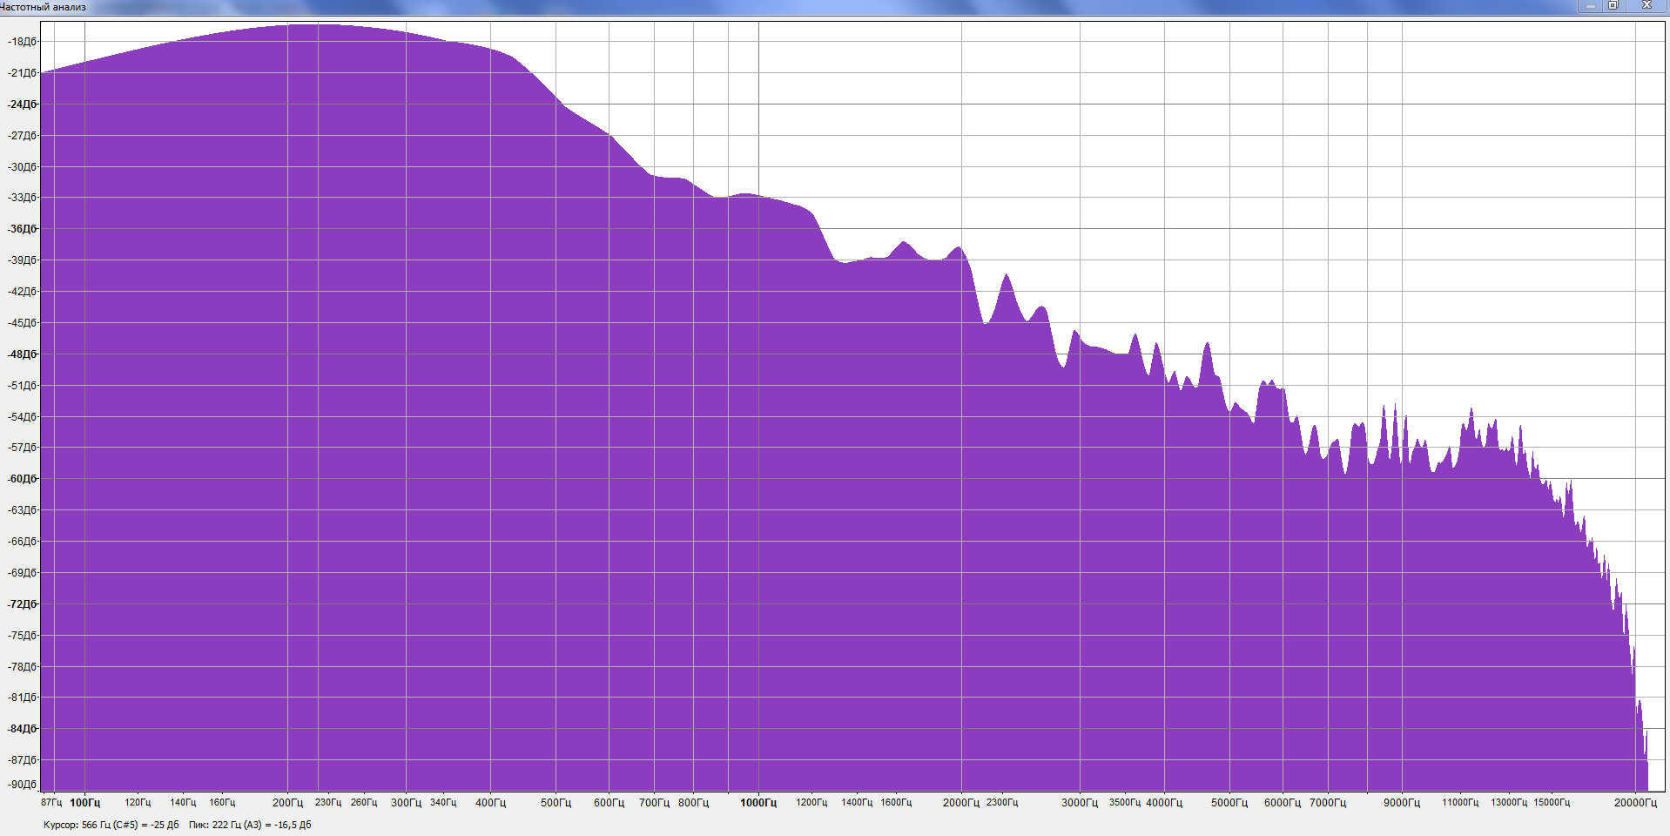The width and height of the screenshot is (1670, 836).
Task: Click the "-42дБ" level axis label
Action: tap(24, 292)
